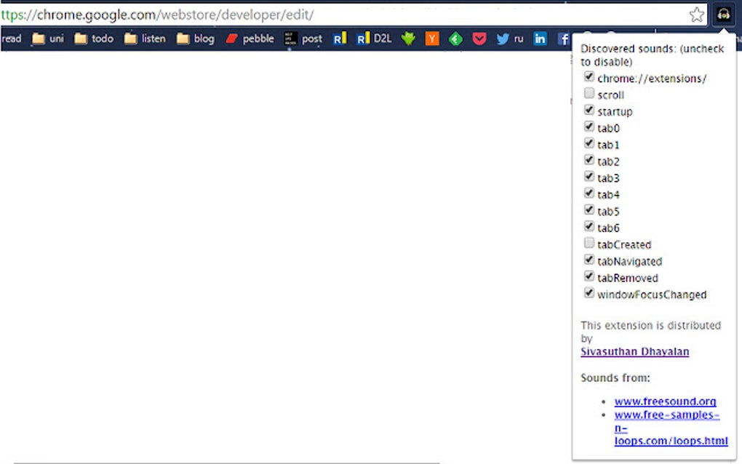Screen dimensions: 742x464
Task: Open the Pocket bookmark icon
Action: click(x=479, y=39)
